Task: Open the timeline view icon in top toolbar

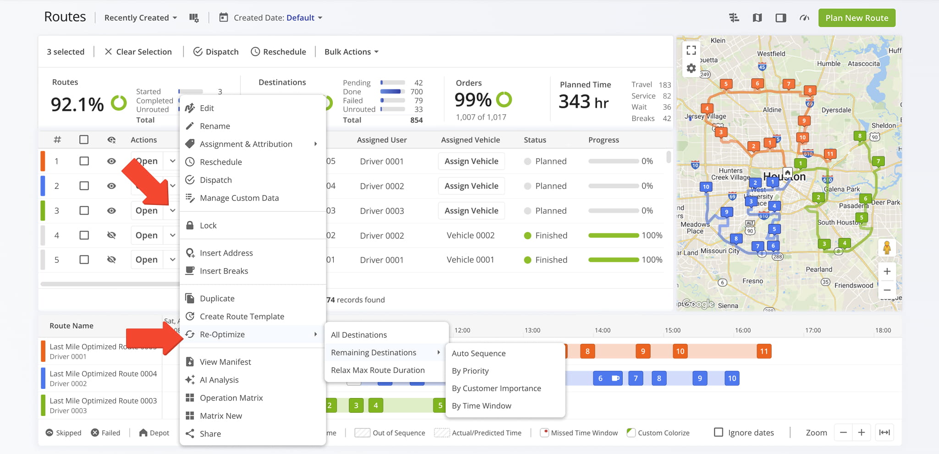Action: point(734,18)
